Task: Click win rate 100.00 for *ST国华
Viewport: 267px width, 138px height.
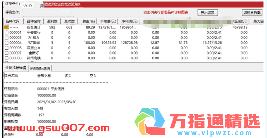Action: point(89,43)
